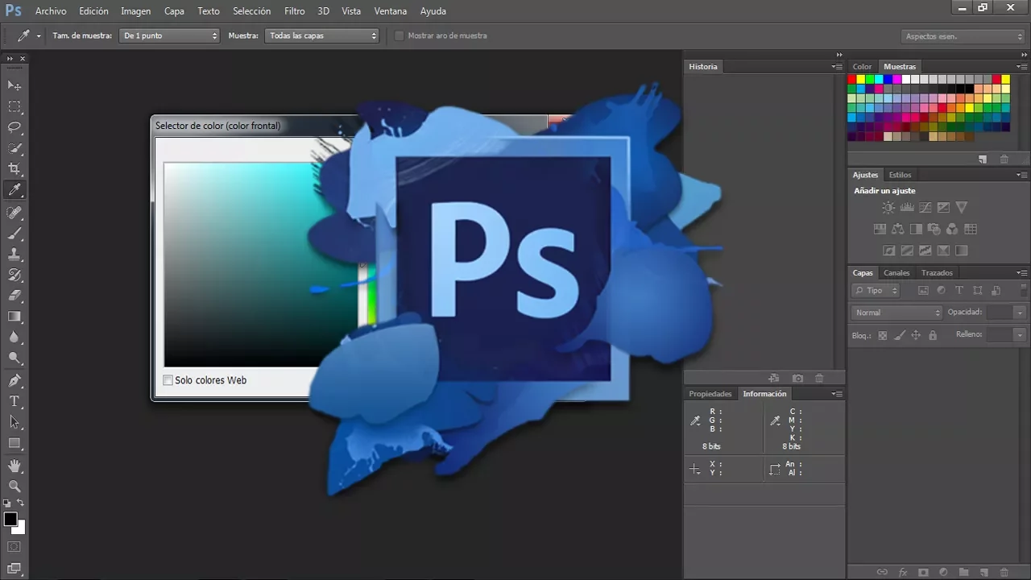Set the foreground color swatch
Image resolution: width=1031 pixels, height=580 pixels.
point(10,520)
